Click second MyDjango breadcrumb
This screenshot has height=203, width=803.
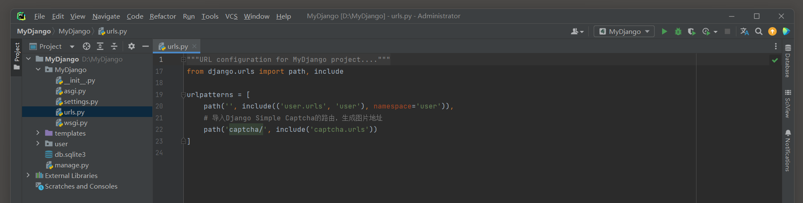coord(74,31)
